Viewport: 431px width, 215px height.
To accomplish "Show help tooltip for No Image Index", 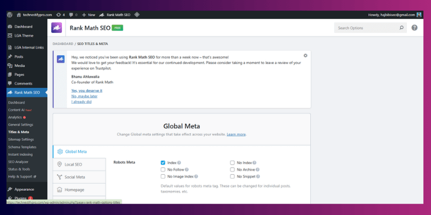I will 196,176.
